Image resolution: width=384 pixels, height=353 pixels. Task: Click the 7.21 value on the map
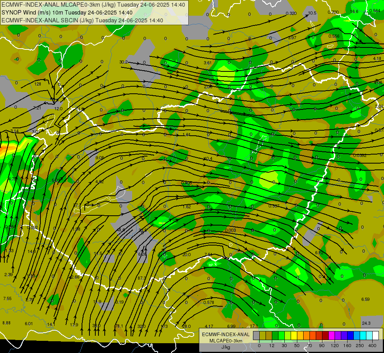pos(37,108)
